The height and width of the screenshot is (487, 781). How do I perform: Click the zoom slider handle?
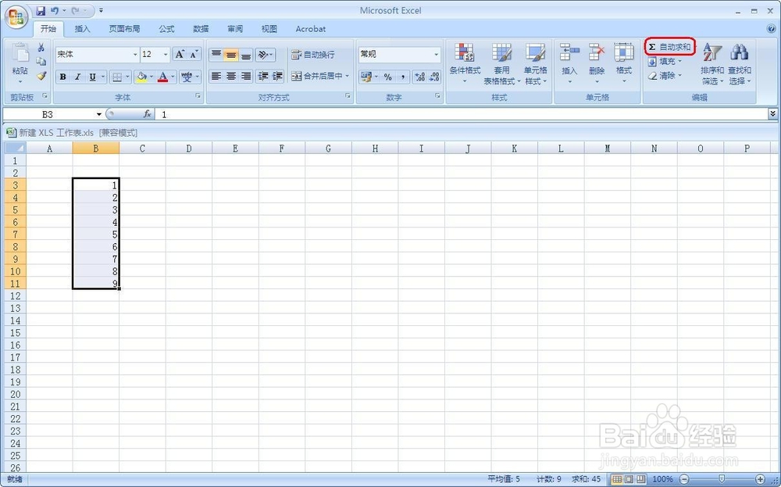click(722, 479)
